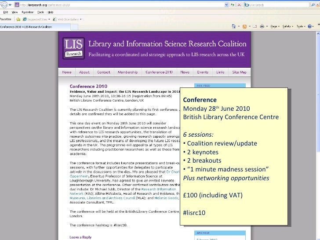Image resolution: width=320 pixels, height=240 pixels.
Task: Click the £100 (including VAT) text
Action: pyautogui.click(x=213, y=195)
